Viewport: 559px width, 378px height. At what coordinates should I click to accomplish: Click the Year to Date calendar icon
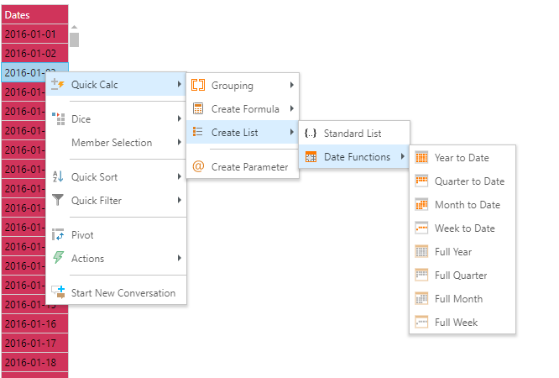click(x=421, y=157)
